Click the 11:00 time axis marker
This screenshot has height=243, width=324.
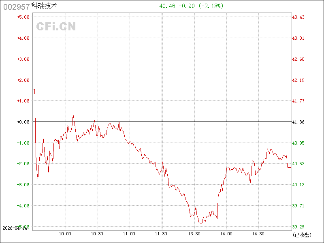pos(129,234)
